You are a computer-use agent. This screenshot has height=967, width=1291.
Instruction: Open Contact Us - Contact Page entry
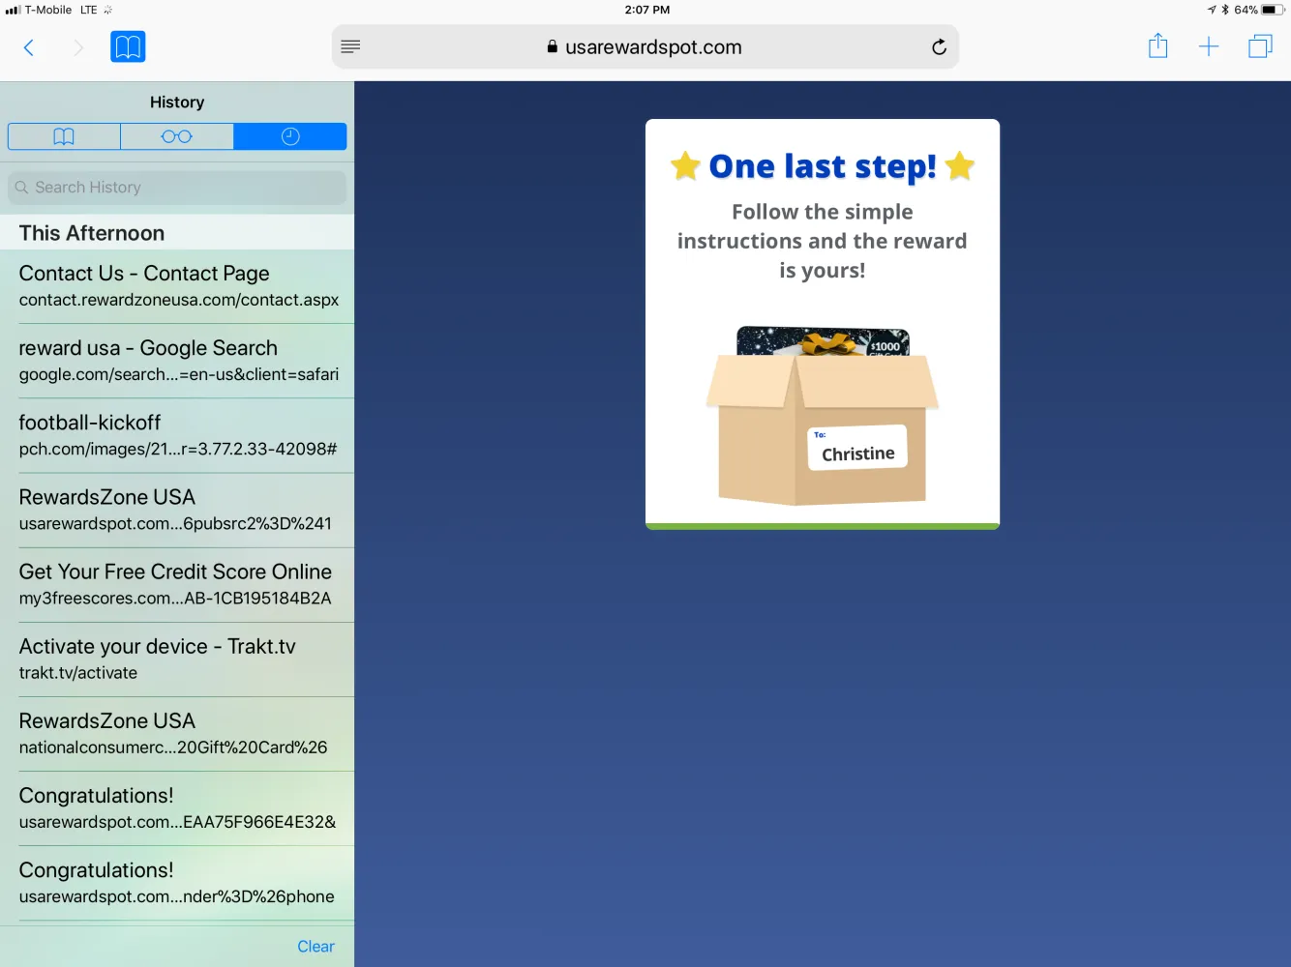pyautogui.click(x=177, y=286)
